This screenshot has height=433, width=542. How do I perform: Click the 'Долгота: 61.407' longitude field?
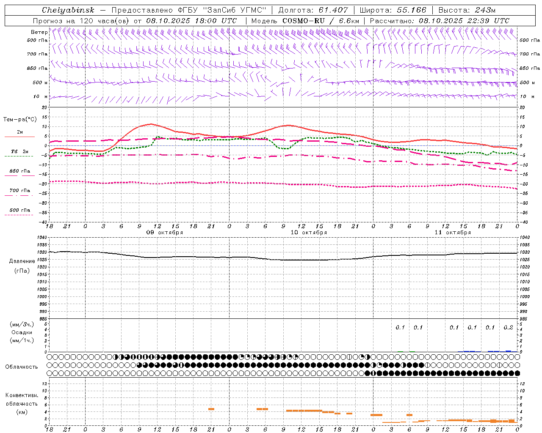pyautogui.click(x=313, y=10)
